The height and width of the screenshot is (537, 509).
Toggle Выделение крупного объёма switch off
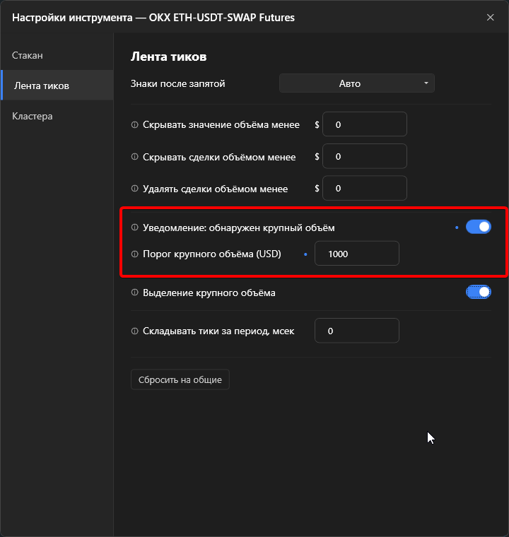coord(478,292)
